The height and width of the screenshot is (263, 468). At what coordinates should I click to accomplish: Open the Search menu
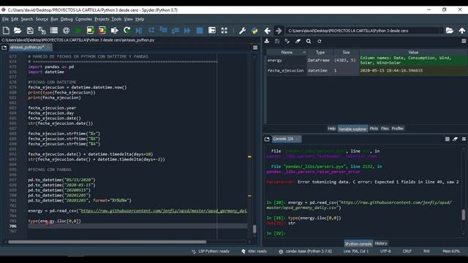point(26,19)
